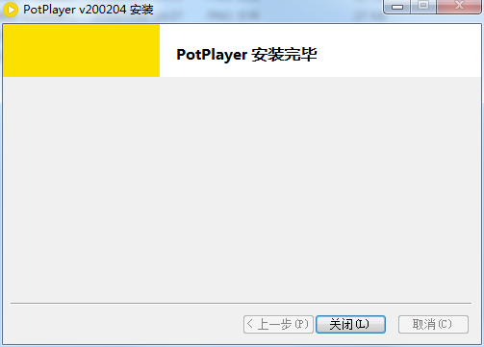This screenshot has width=484, height=347.
Task: Click the disabled 上一步(P) back button
Action: click(x=278, y=324)
